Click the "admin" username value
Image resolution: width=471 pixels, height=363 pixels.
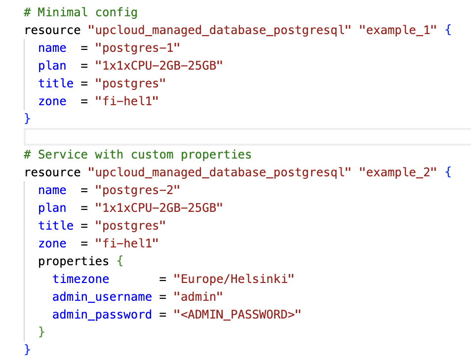point(198,297)
